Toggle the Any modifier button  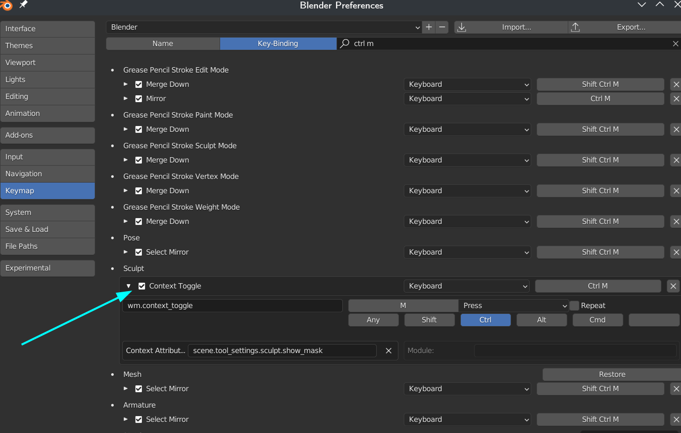point(373,320)
